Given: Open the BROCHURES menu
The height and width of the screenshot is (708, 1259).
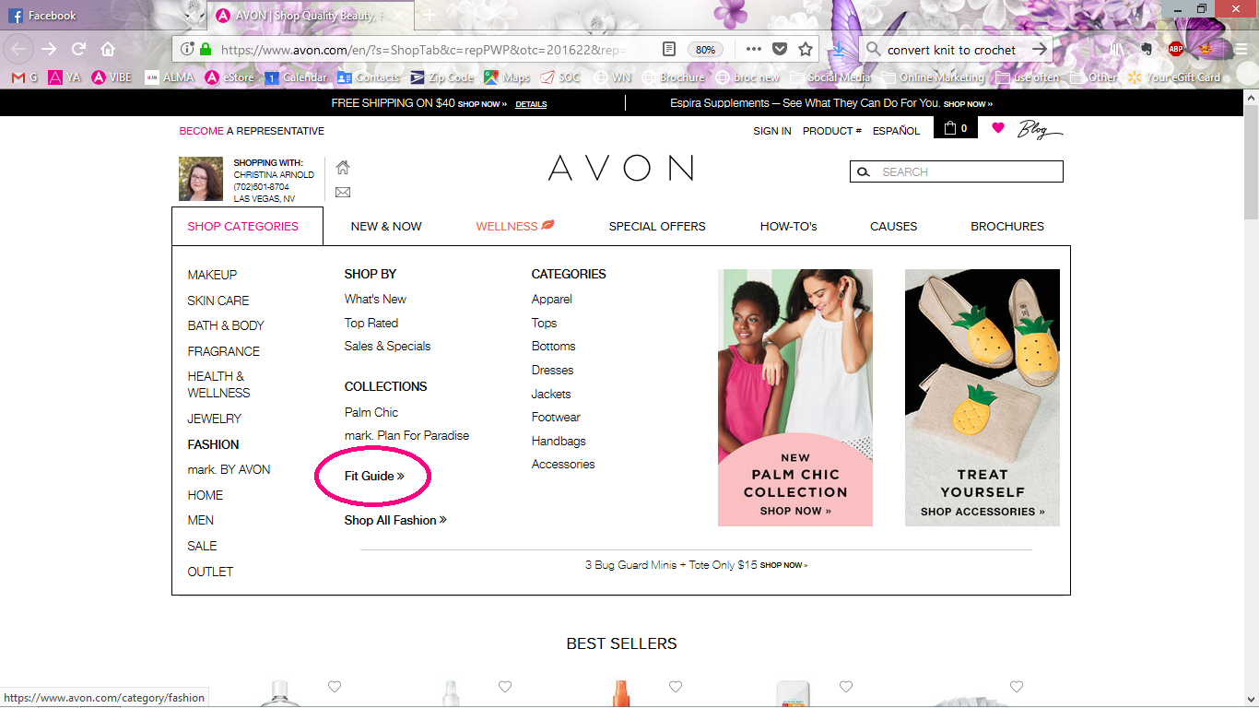Looking at the screenshot, I should (1007, 226).
